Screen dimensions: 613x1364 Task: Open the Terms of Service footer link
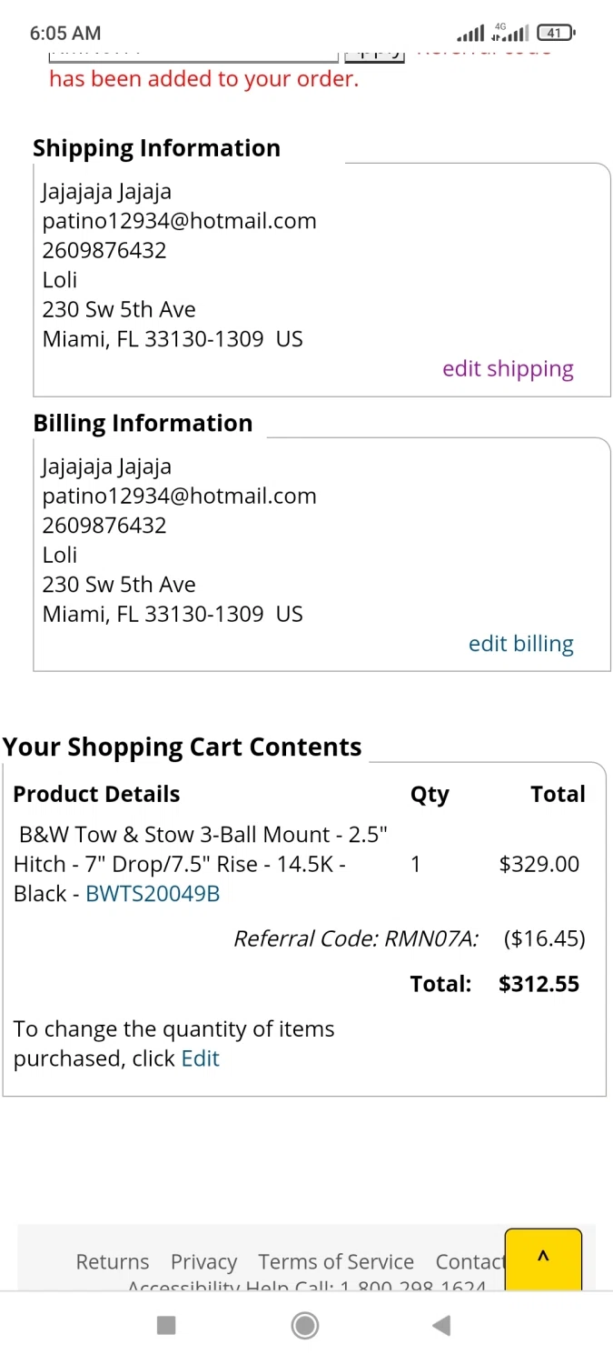[336, 1261]
